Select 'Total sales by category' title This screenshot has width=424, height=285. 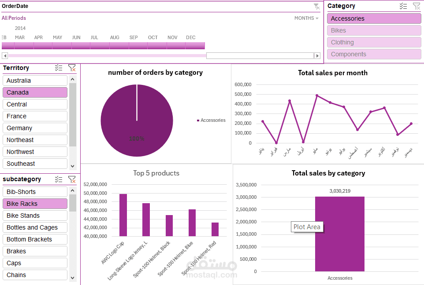[x=328, y=173]
